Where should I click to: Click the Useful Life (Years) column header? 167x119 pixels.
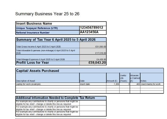coord(125,78)
